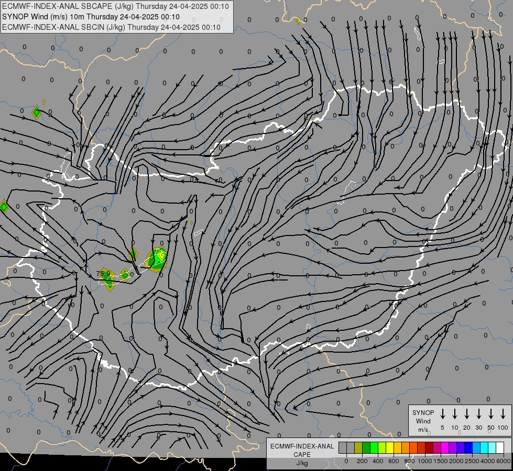Screen dimensions: 513x471
Task: Pick the gray swatch adjacent to olive swatch
Action: (x=351, y=447)
